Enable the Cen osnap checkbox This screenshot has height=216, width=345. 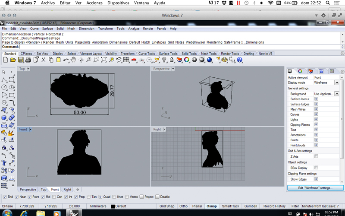pos(54,197)
